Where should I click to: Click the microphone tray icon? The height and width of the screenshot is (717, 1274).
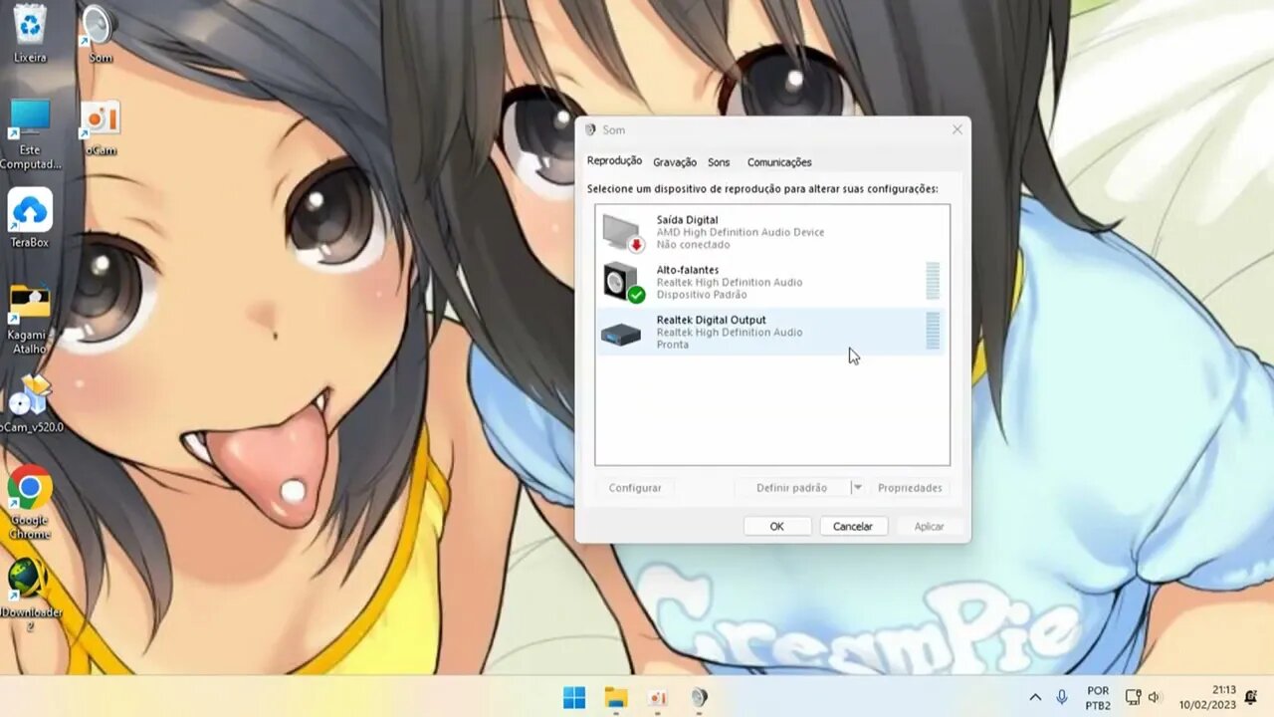1062,698
